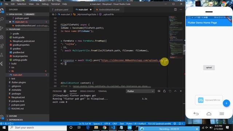Select FLA LX2 device in status bar

coord(159,124)
